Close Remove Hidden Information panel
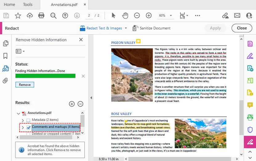This screenshot has width=256, height=161. (x=81, y=40)
